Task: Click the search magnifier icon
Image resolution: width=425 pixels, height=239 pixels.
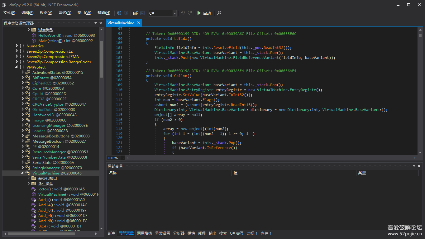Action: [x=219, y=13]
